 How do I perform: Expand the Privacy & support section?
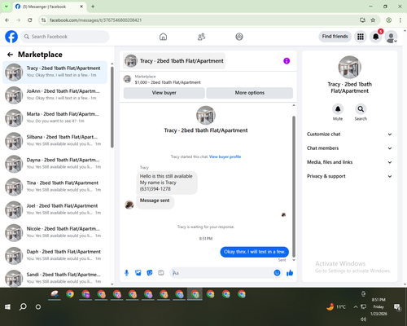(349, 176)
